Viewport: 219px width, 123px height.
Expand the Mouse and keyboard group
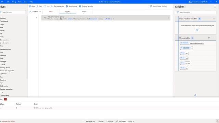(7, 71)
